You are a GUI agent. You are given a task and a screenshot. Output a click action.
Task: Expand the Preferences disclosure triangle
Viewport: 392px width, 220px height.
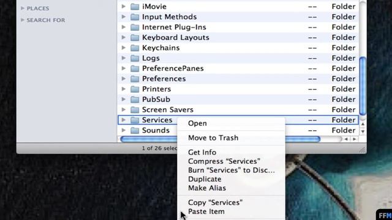[x=124, y=79]
